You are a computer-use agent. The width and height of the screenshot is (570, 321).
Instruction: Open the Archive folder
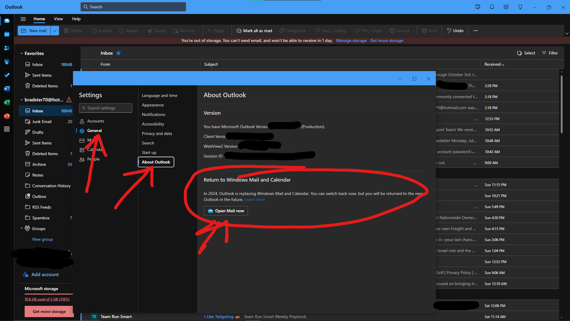39,164
